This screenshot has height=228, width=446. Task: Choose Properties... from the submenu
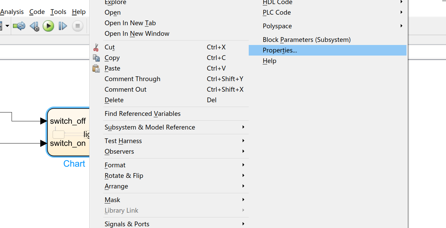[280, 50]
